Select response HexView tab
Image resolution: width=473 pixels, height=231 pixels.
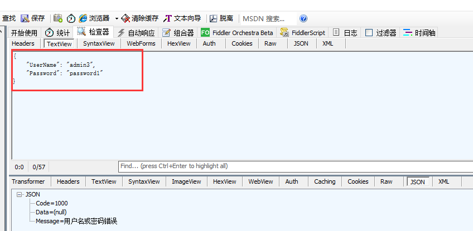tap(224, 181)
